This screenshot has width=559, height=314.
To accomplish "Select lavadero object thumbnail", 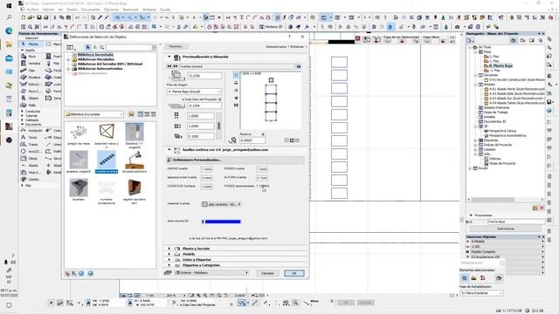I will tap(79, 190).
